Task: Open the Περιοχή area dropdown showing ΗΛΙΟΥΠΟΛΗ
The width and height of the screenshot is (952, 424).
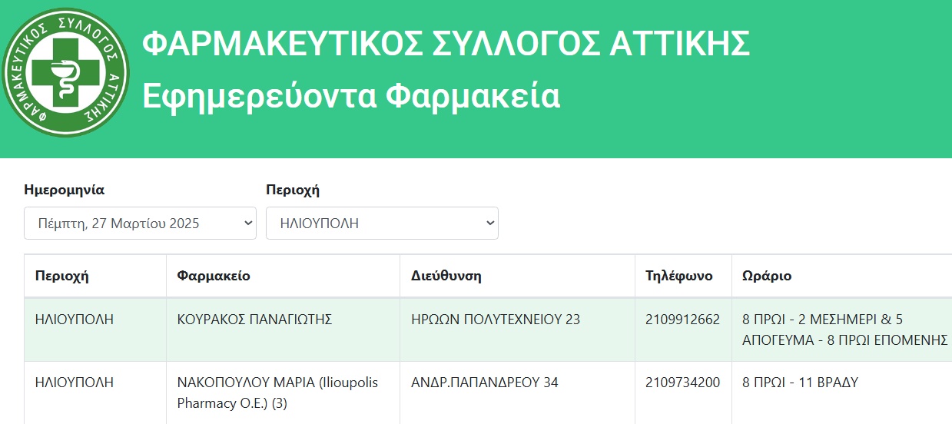Action: coord(382,224)
